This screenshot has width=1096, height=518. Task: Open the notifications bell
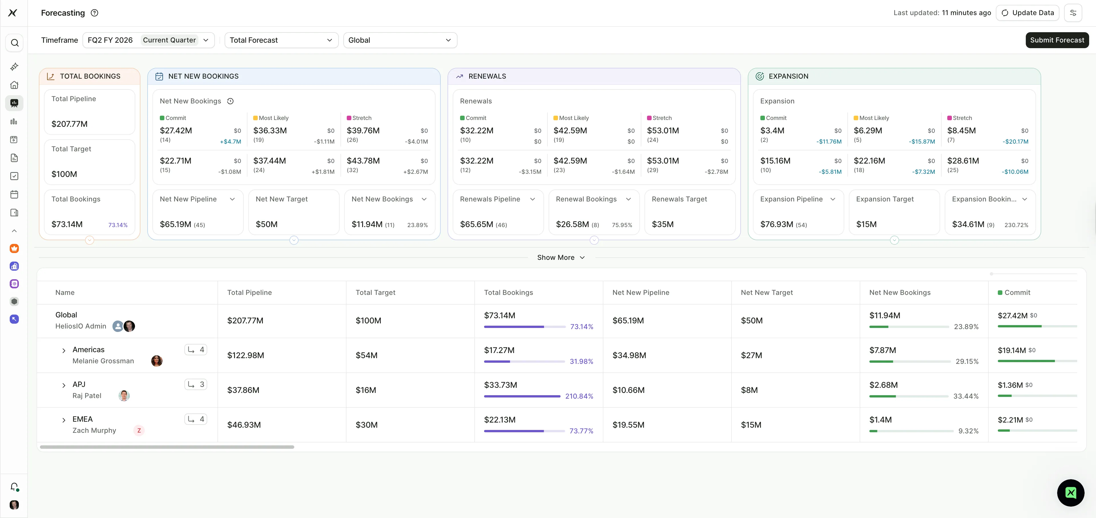pos(15,487)
